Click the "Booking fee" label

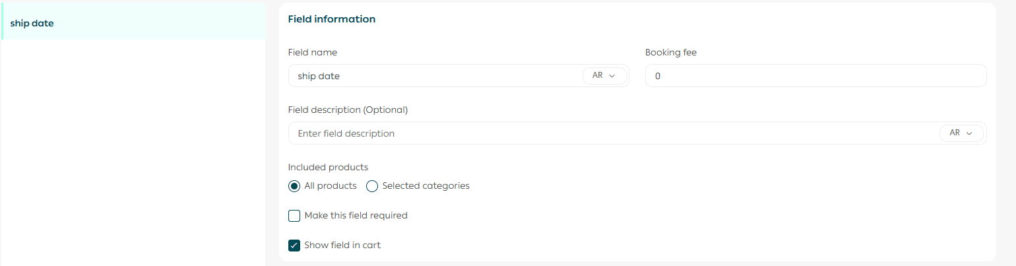(671, 52)
